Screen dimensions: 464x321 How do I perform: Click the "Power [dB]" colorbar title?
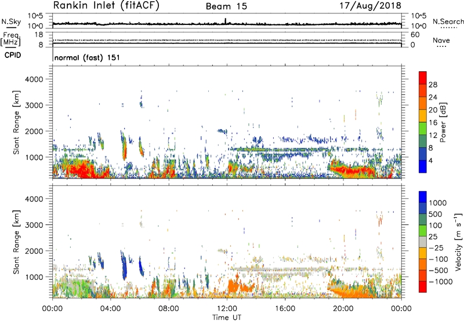tap(443, 122)
